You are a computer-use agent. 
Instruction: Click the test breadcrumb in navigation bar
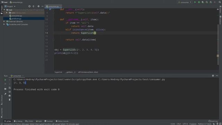point(5,2)
